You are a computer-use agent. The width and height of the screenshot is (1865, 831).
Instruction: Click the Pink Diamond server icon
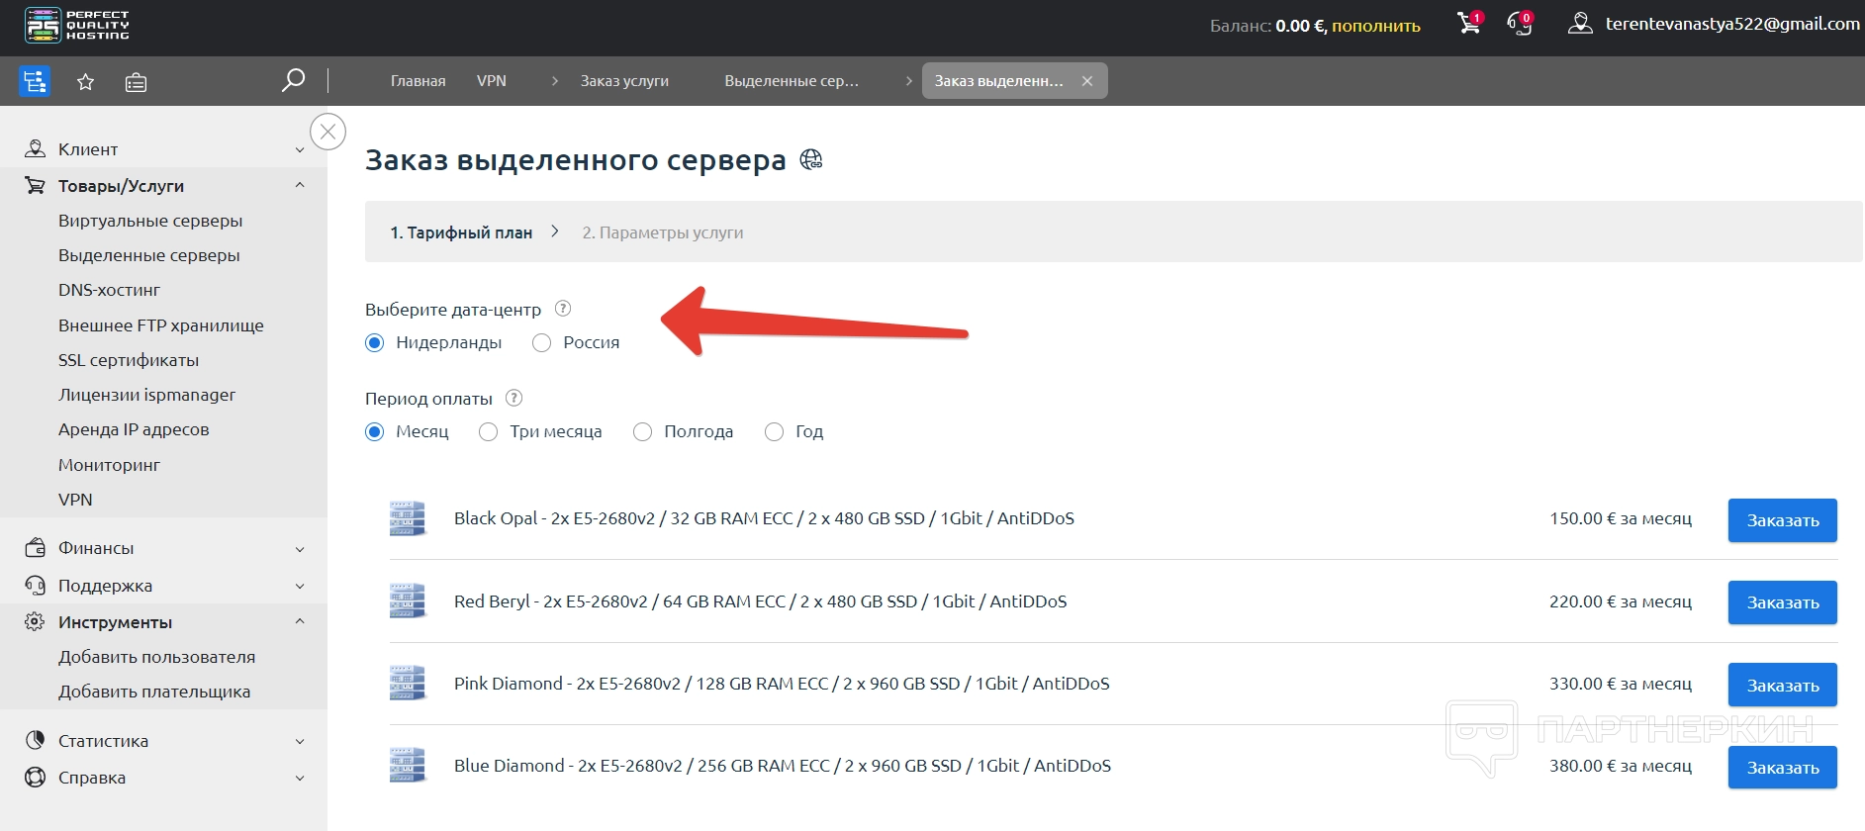pos(407,684)
